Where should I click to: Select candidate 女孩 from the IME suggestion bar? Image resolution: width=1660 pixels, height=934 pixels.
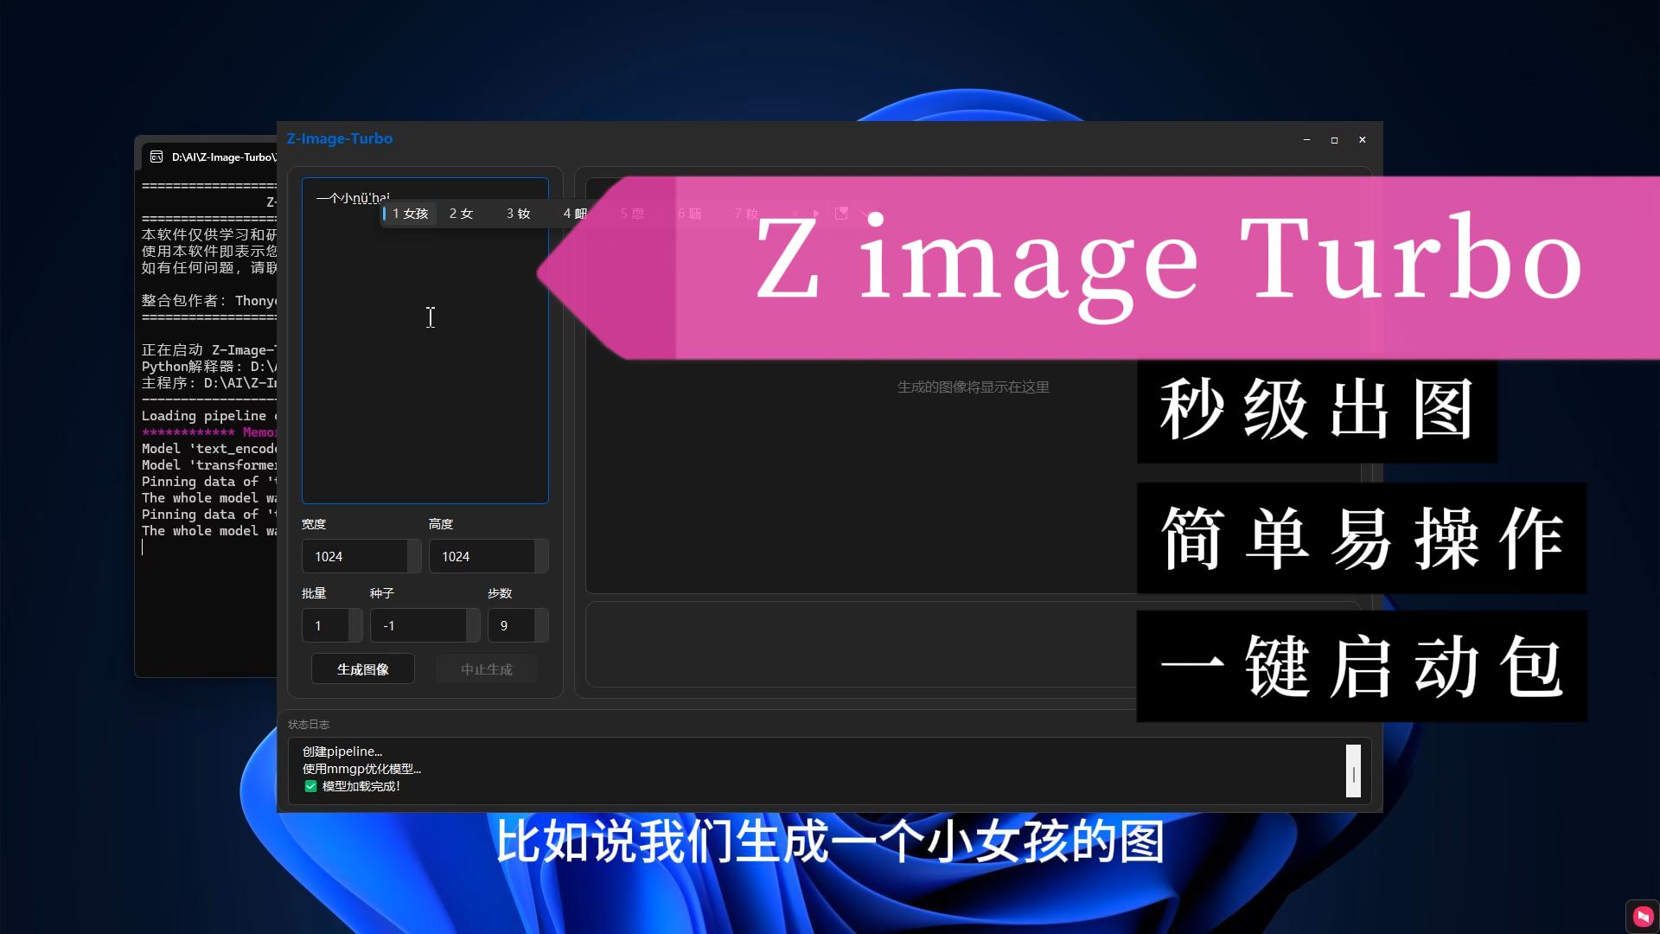412,213
